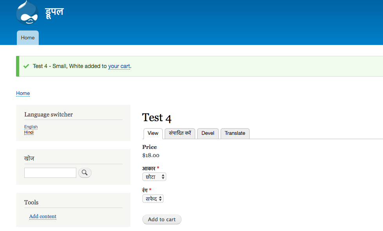The image size is (383, 231).
Task: Switch site language to English
Action: point(31,127)
